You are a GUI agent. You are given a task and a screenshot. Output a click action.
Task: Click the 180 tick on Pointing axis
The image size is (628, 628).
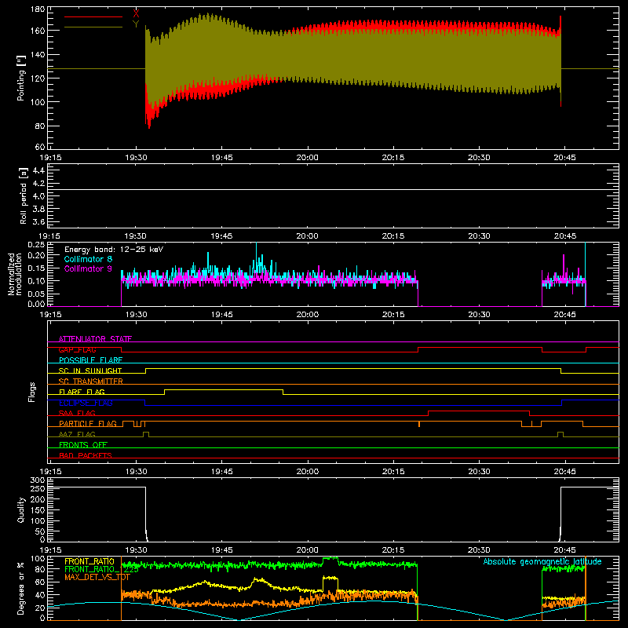click(x=38, y=9)
